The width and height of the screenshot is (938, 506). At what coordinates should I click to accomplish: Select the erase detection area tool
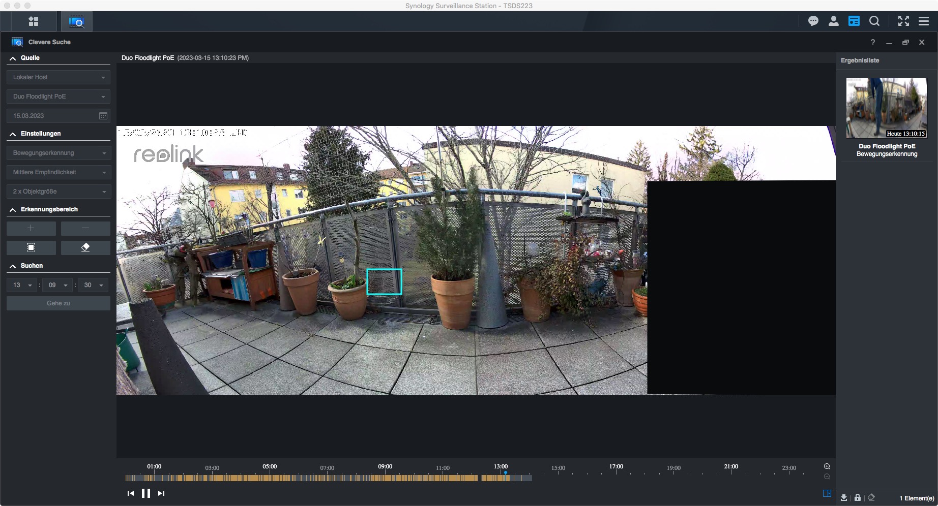click(x=85, y=247)
